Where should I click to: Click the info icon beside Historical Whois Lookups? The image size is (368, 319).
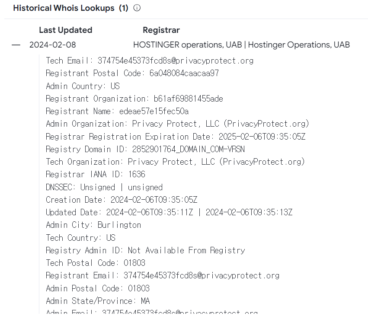pyautogui.click(x=137, y=8)
